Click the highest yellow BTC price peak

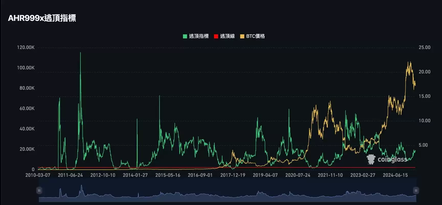coord(409,62)
